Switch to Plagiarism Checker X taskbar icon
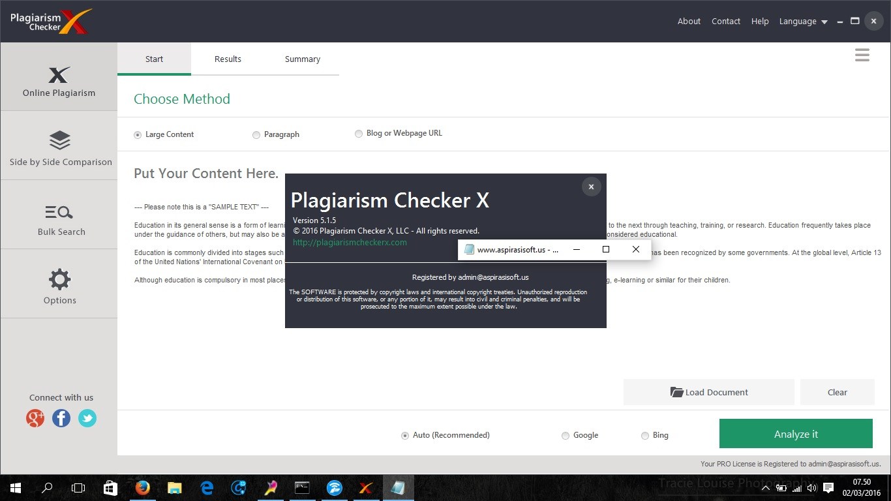 (366, 488)
